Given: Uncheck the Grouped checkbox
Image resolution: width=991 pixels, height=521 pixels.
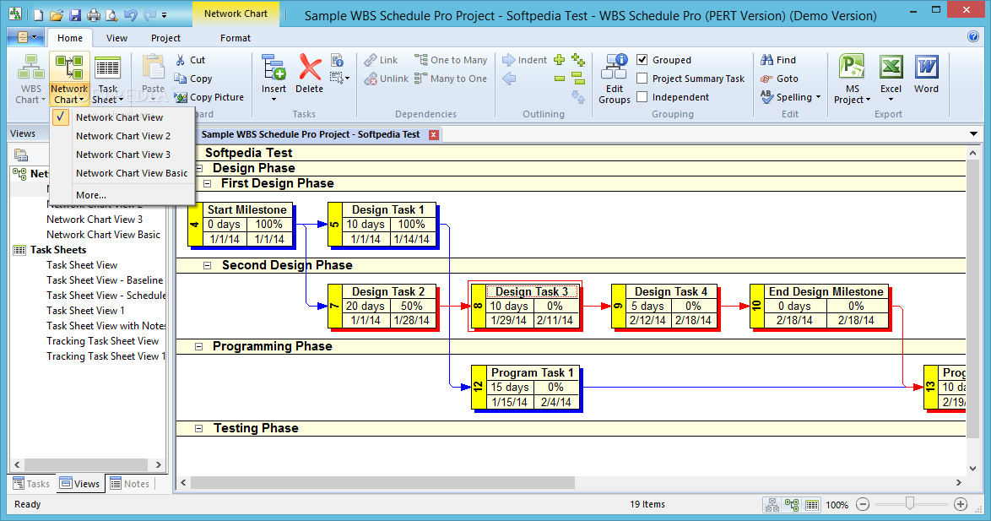Looking at the screenshot, I should point(642,60).
